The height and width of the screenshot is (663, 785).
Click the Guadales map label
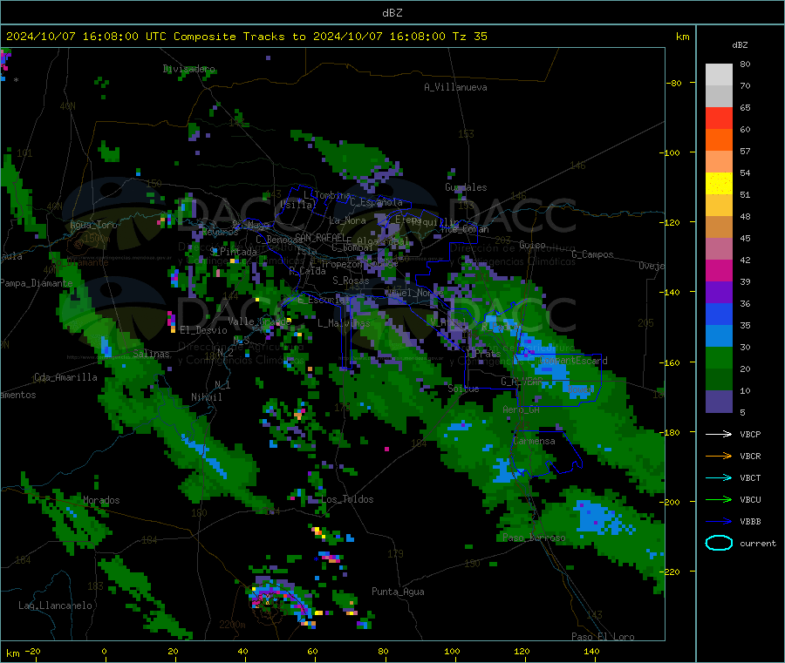(x=466, y=187)
